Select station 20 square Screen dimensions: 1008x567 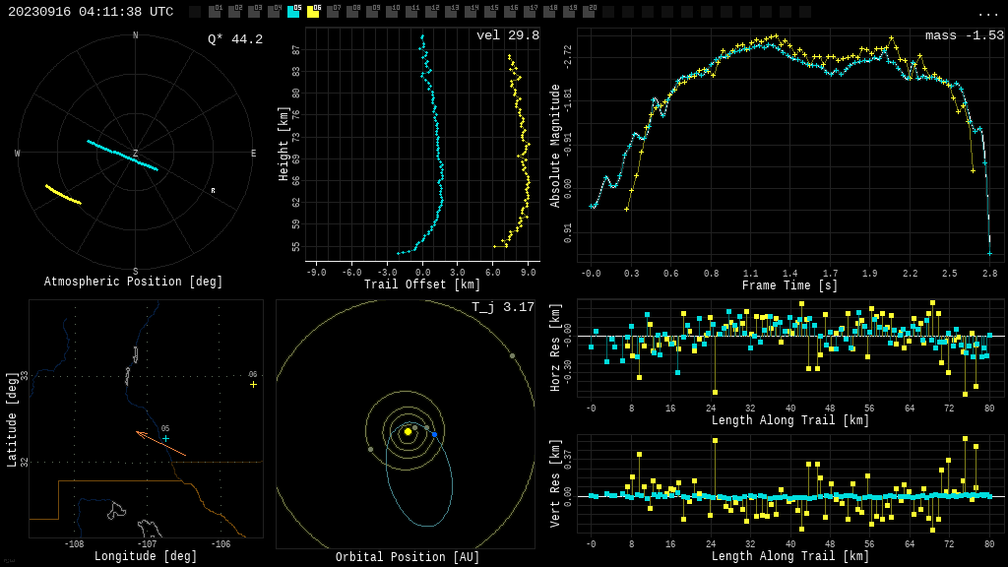pos(589,12)
